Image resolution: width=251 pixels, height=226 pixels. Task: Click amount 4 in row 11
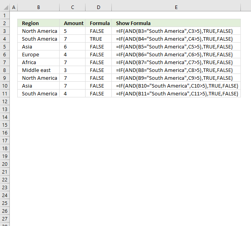point(73,93)
